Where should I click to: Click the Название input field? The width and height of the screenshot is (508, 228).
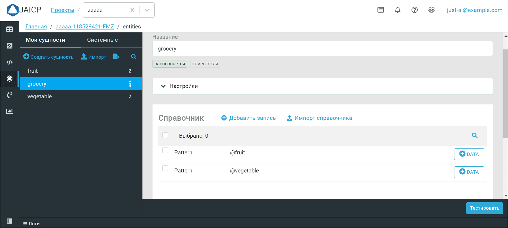[x=322, y=49]
